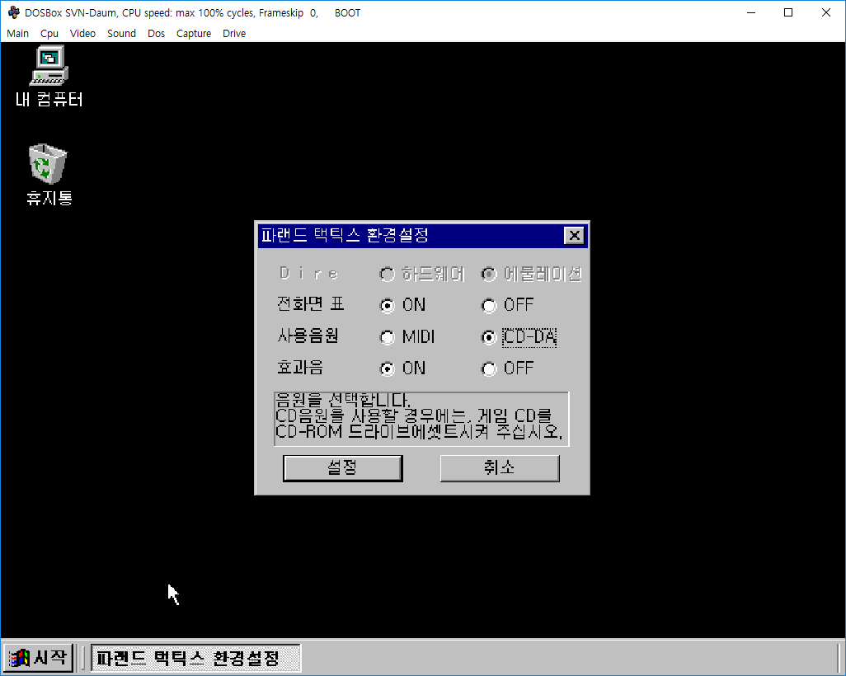Click the 음원을 선택합니다 description box
This screenshot has width=846, height=676.
421,419
